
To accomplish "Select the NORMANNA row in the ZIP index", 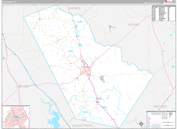I will coord(161,13).
